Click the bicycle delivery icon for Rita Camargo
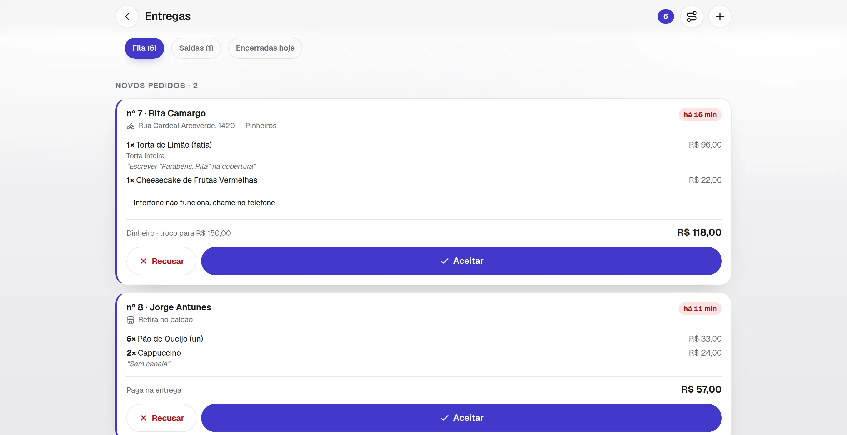 131,126
